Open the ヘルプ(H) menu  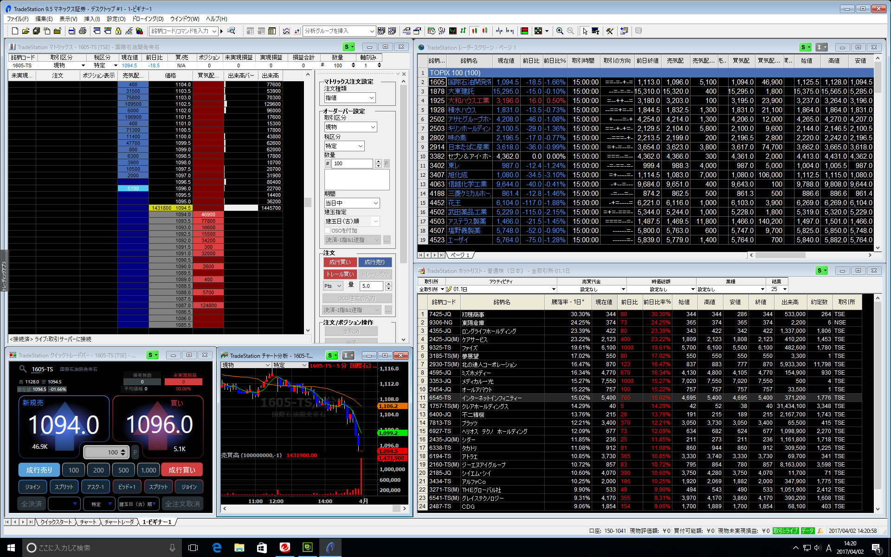coord(217,19)
